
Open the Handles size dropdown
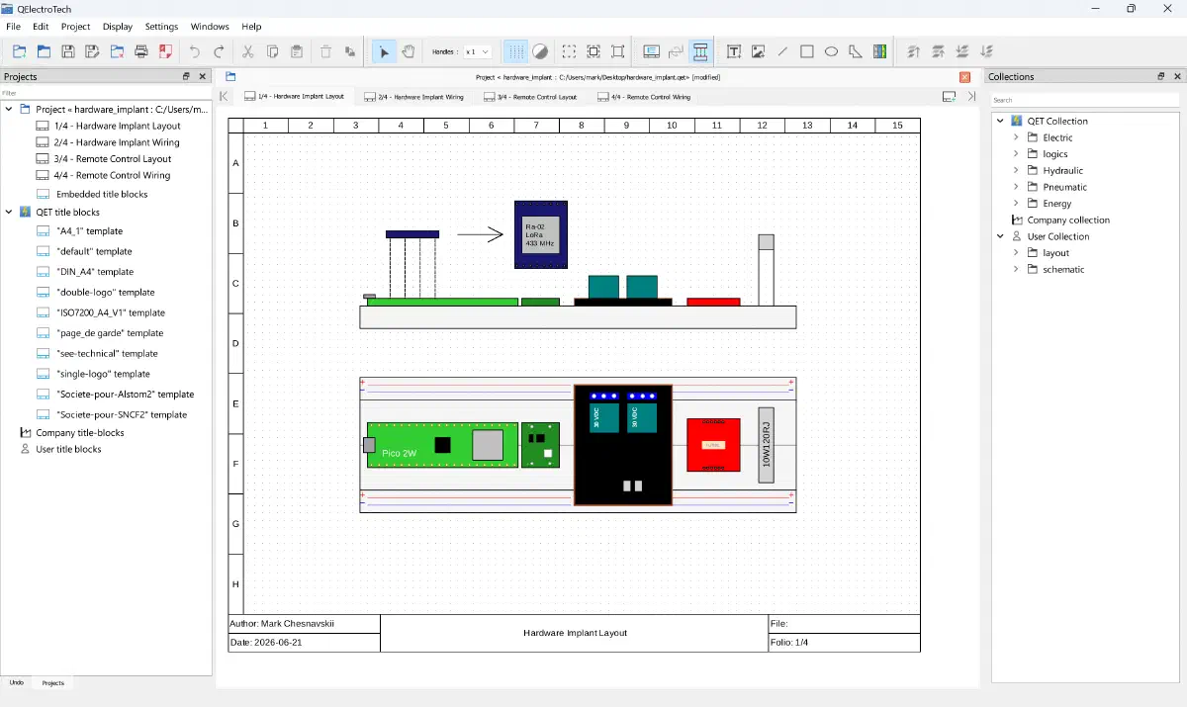(x=478, y=51)
